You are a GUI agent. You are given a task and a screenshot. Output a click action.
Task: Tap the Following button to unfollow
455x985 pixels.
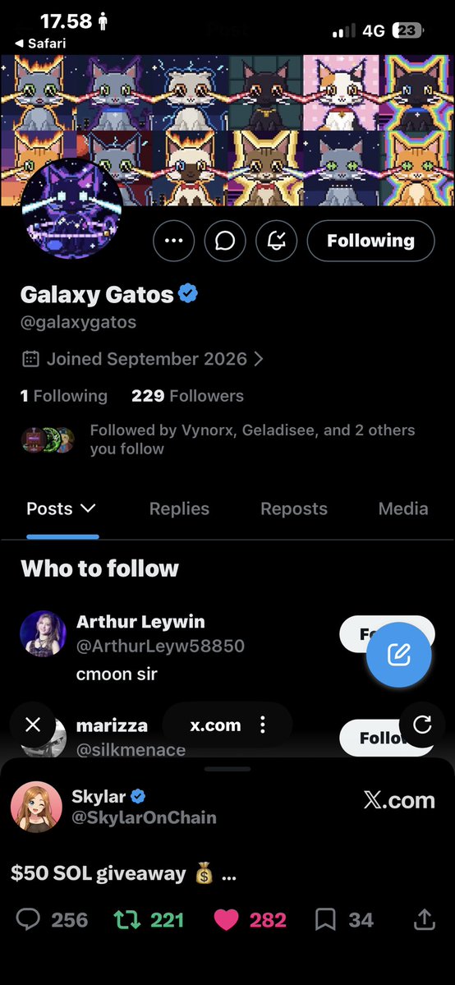(370, 241)
